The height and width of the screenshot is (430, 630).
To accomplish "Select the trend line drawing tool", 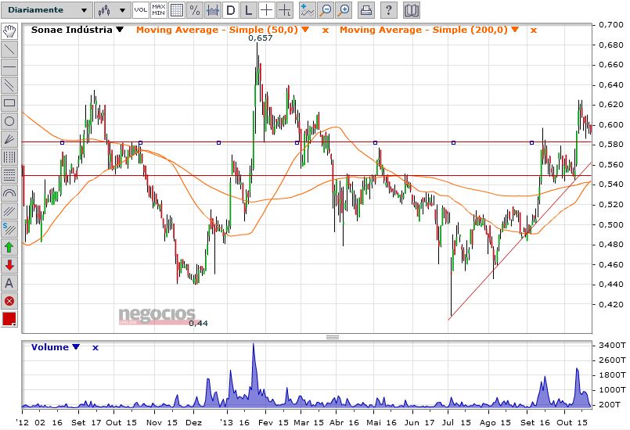I will 9,49.
